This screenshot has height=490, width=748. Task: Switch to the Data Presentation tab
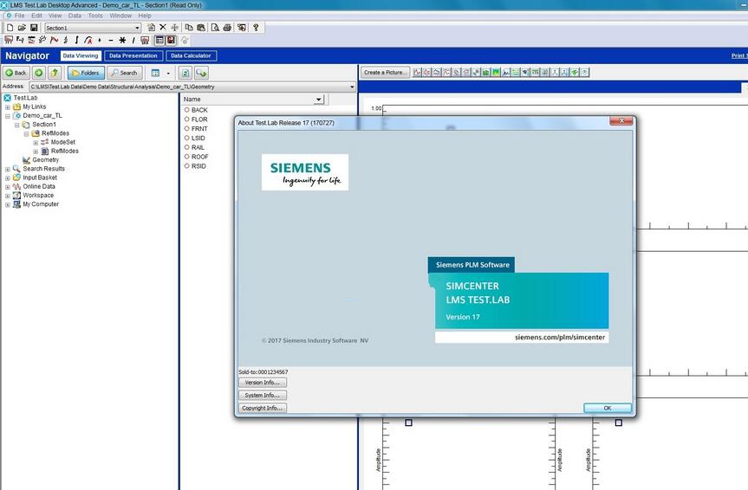pyautogui.click(x=133, y=55)
